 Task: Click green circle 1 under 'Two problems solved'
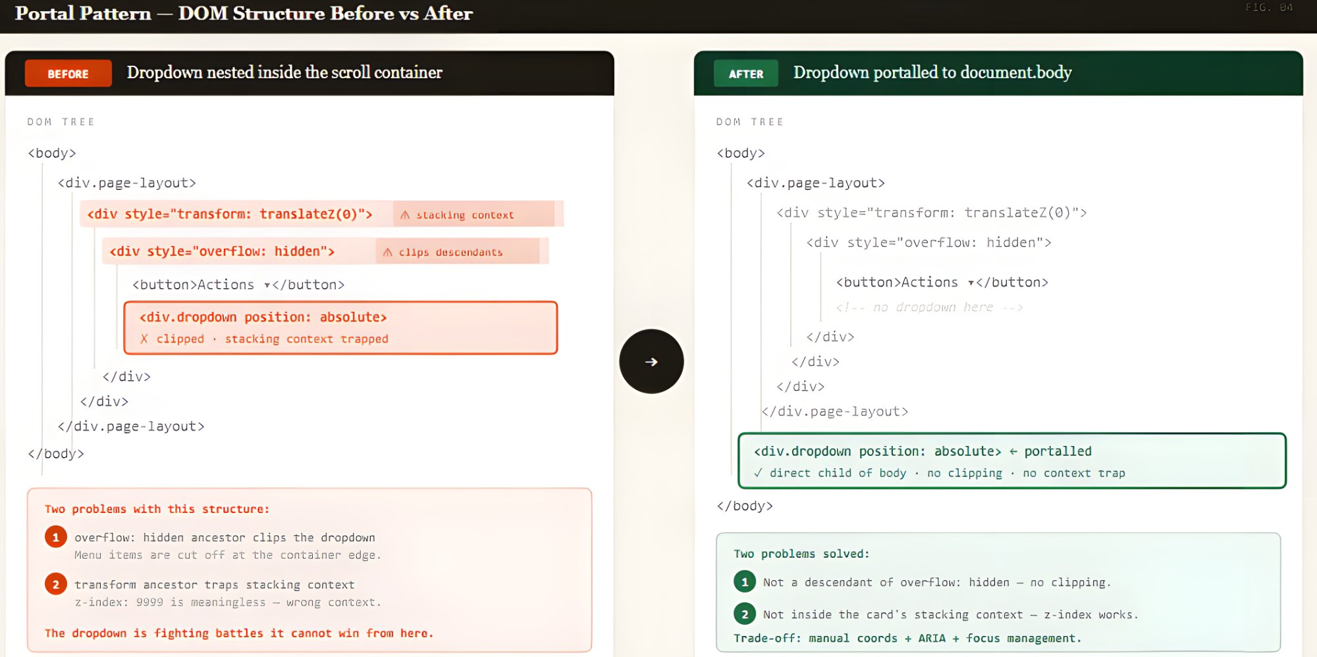(745, 582)
